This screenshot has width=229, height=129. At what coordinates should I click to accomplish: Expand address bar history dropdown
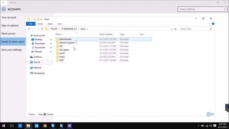tap(172, 29)
